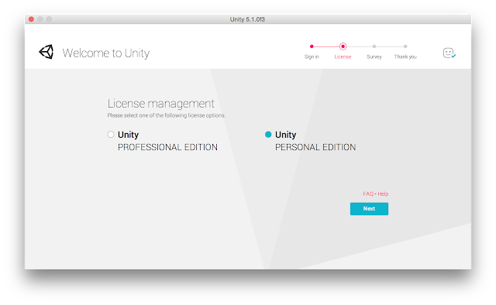
Task: Go to the Sign in step
Action: point(312,52)
